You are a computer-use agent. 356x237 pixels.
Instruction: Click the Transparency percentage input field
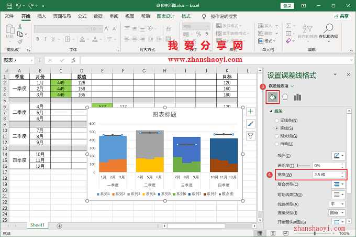329,166
